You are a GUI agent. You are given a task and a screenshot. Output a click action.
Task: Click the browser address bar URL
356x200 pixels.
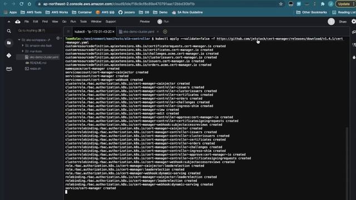118,4
